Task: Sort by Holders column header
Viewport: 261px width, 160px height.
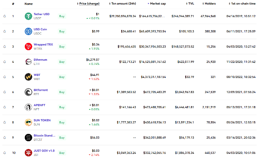Action: coord(209,4)
